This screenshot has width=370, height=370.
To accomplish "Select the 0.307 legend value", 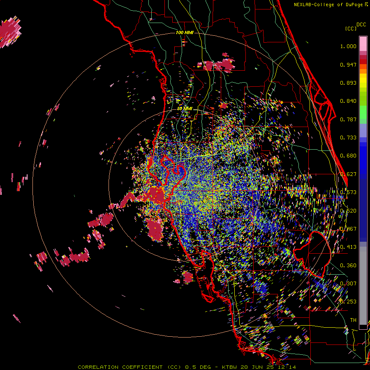I will point(348,284).
